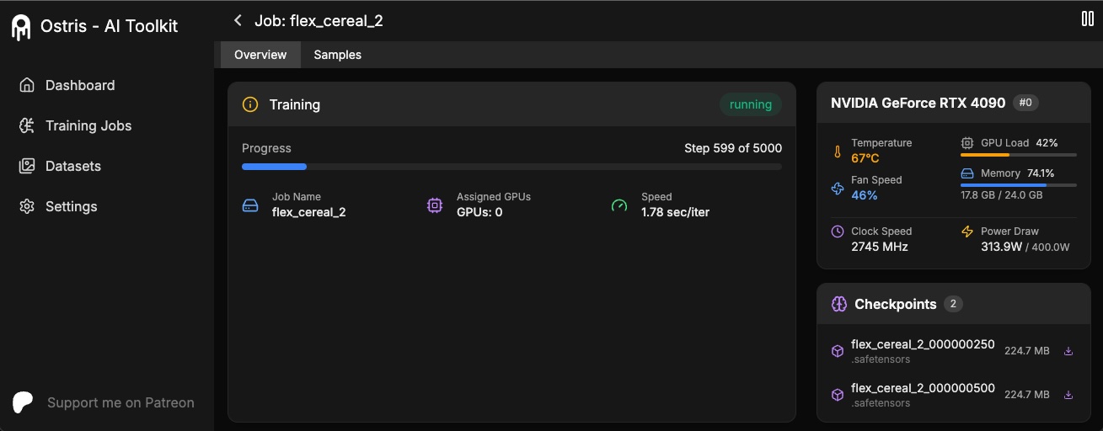
Task: Click the Training info circle icon
Action: [x=250, y=104]
